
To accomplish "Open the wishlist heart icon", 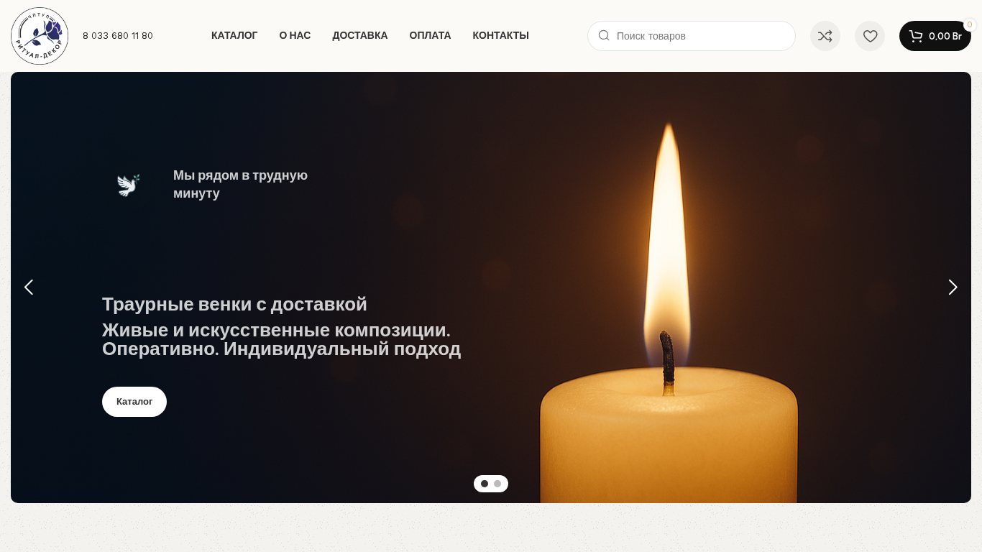I will pos(870,36).
